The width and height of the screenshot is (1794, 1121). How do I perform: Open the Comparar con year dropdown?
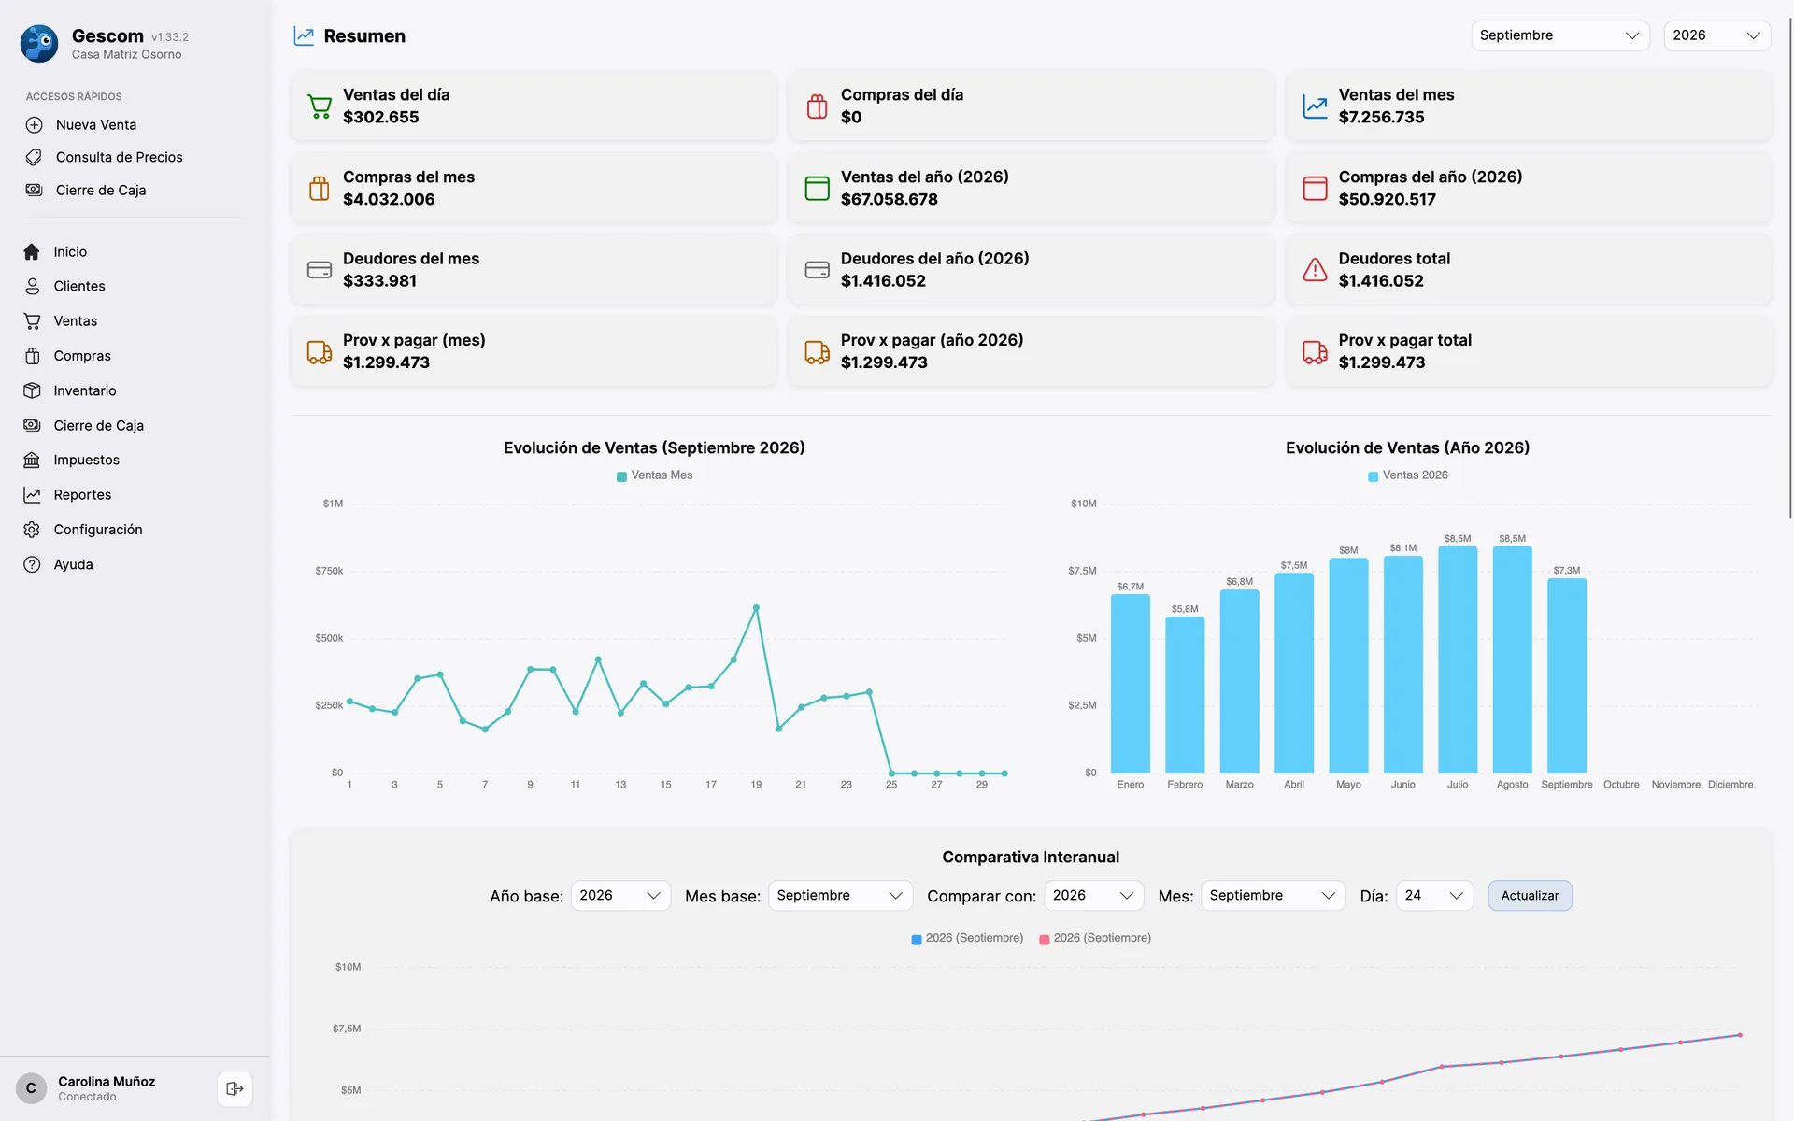1093,896
